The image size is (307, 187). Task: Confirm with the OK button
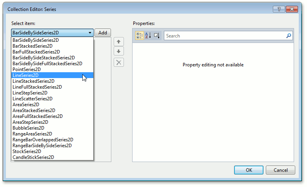coord(249,170)
